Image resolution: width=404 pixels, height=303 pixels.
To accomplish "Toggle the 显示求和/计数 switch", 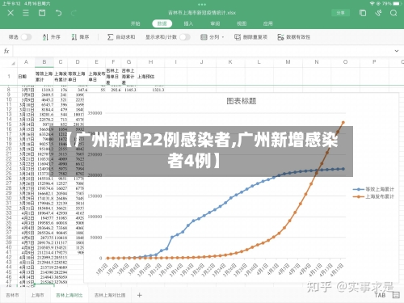I will (185, 37).
